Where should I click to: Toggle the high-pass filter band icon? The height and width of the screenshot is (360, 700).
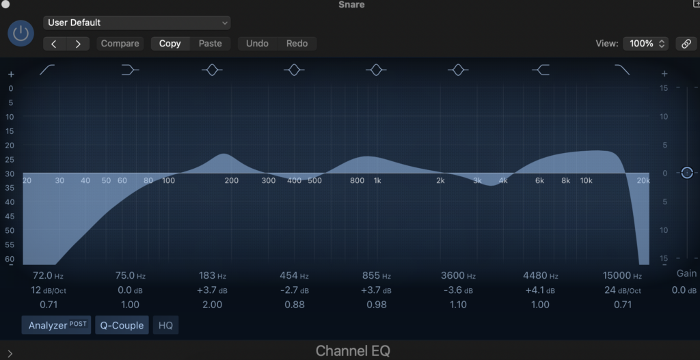tap(48, 70)
